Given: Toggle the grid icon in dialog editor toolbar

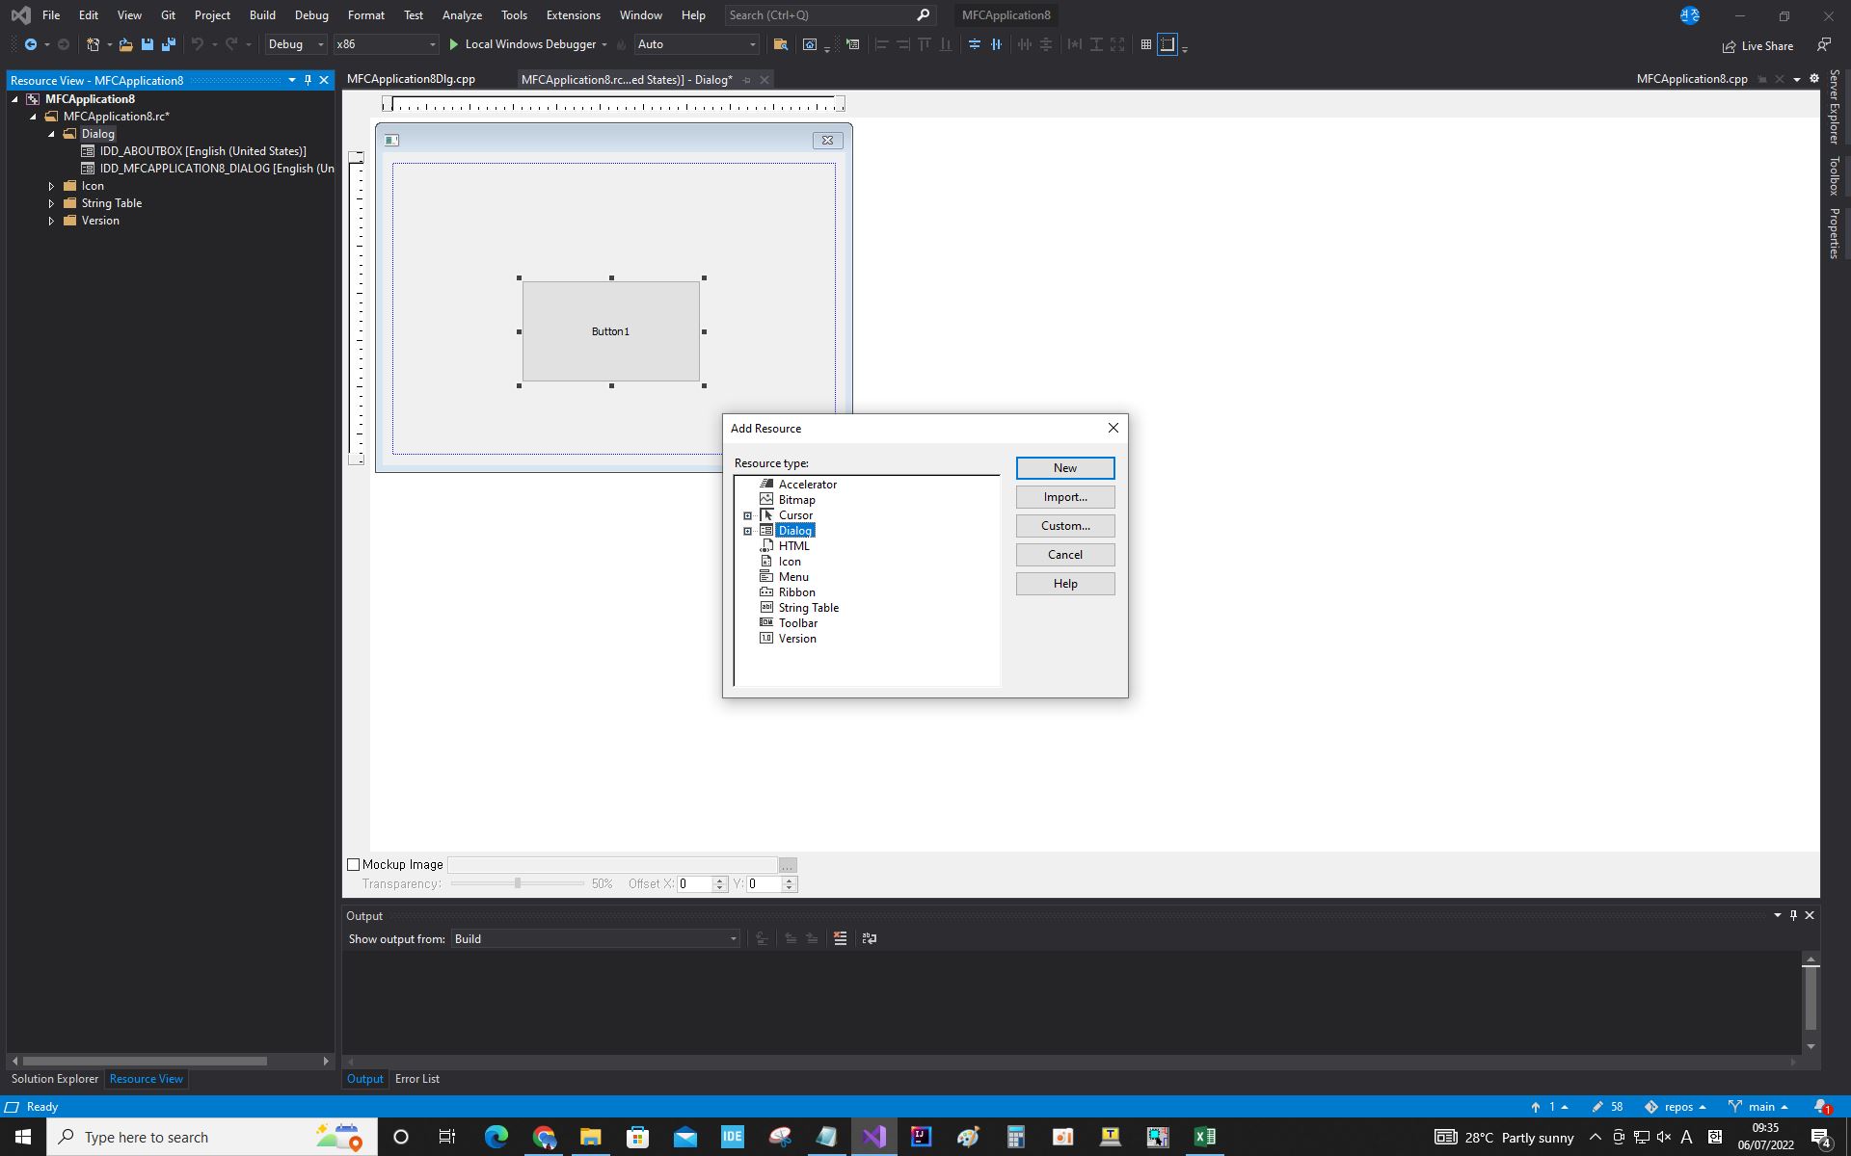Looking at the screenshot, I should [1146, 44].
